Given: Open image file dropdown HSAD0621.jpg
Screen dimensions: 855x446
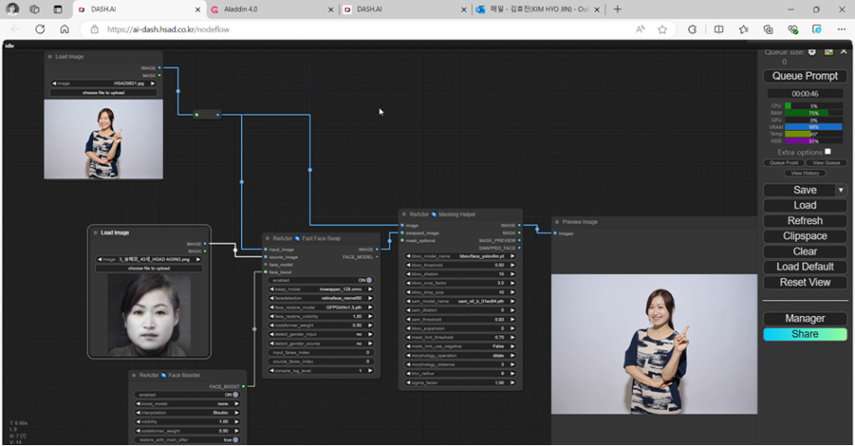Looking at the screenshot, I should coord(104,83).
